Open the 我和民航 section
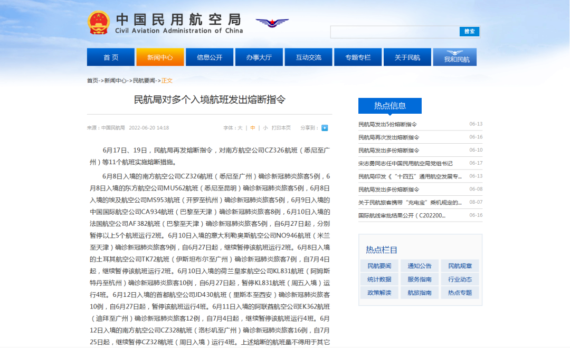This screenshot has width=570, height=349. [x=454, y=57]
